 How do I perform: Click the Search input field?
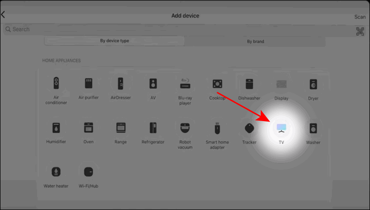click(x=178, y=29)
